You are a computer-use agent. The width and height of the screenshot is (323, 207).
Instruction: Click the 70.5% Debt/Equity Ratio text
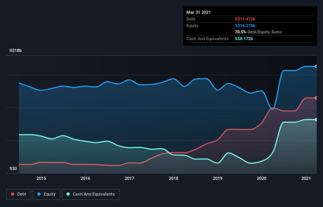(x=258, y=32)
